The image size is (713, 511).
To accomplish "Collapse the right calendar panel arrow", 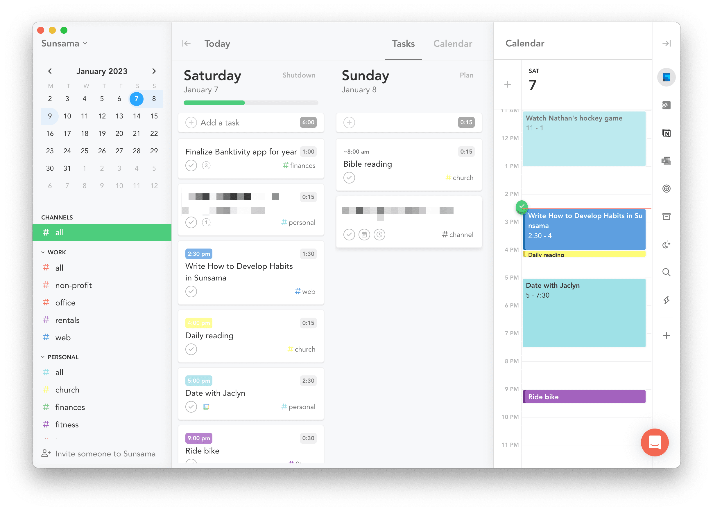I will [x=666, y=43].
